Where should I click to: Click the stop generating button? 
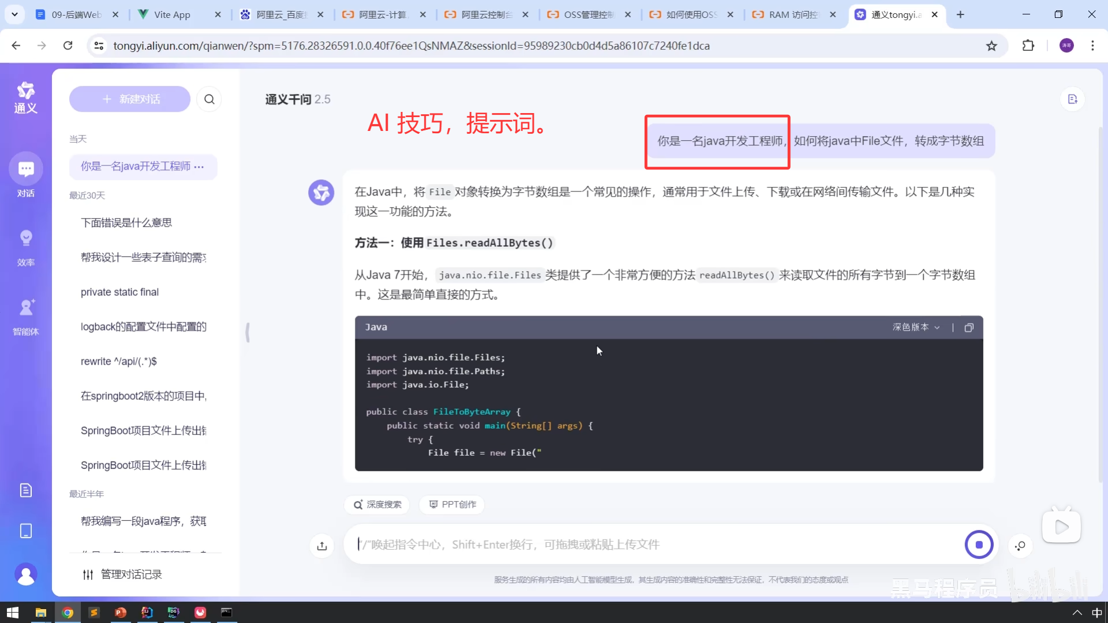pyautogui.click(x=979, y=545)
